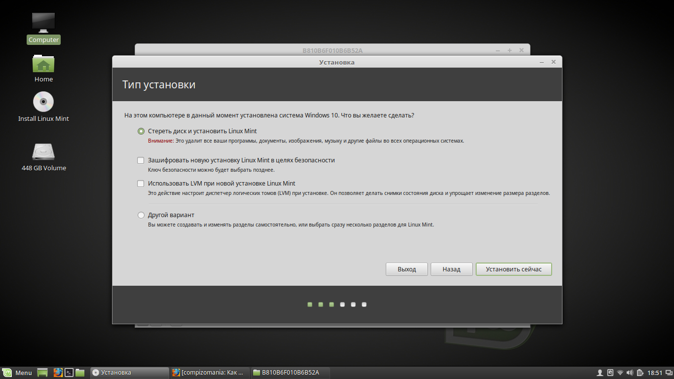Open the Terminal launcher in the panel

point(70,373)
